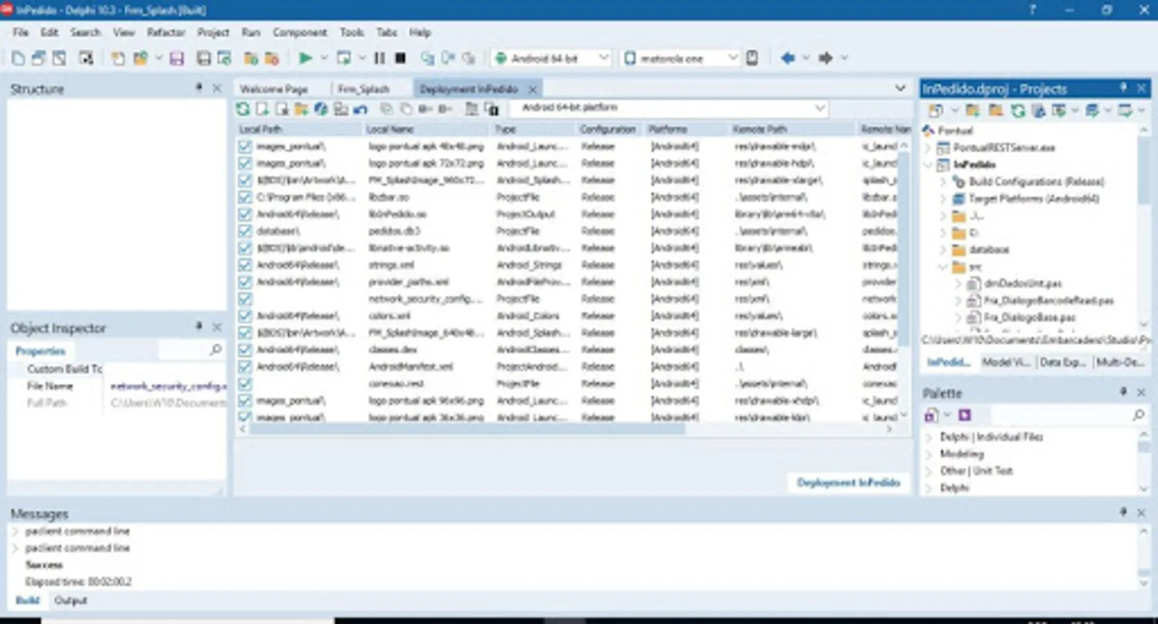Click the green Sync icon in Projects toolbar
Viewport: 1158px width, 624px height.
[1017, 110]
